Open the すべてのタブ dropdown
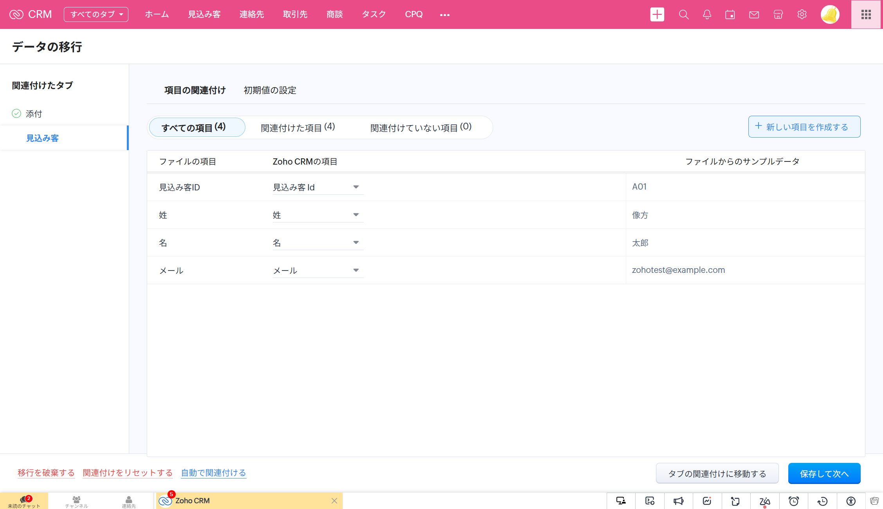The image size is (883, 509). pyautogui.click(x=96, y=14)
